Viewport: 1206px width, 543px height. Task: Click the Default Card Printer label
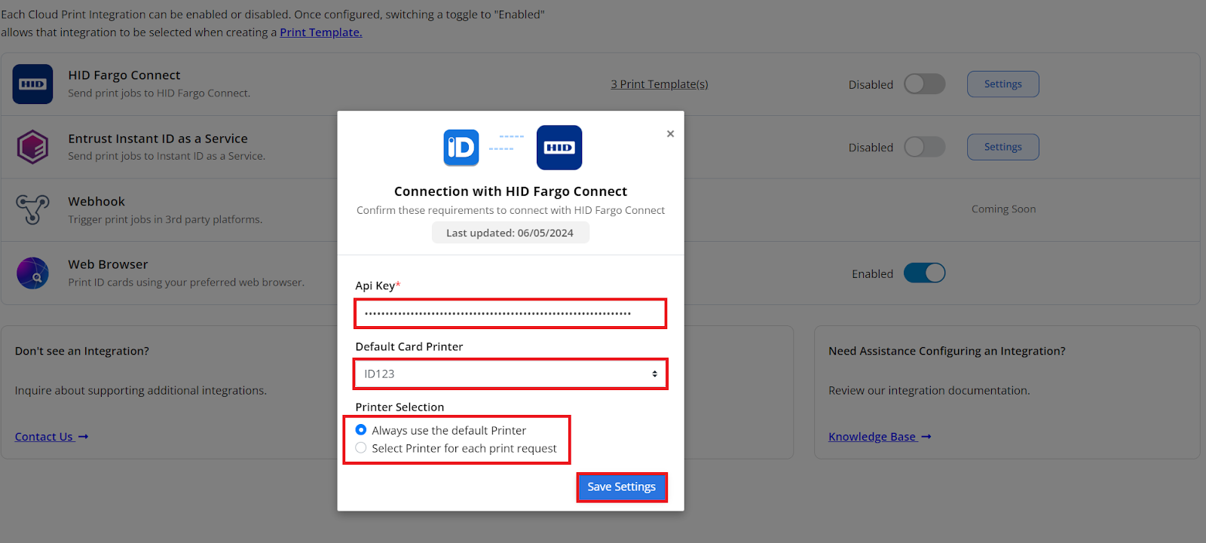pos(409,346)
